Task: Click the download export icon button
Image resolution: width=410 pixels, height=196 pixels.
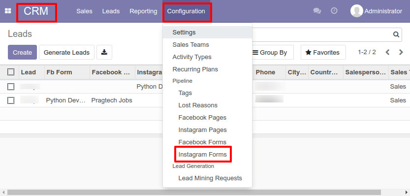Action: [x=104, y=52]
